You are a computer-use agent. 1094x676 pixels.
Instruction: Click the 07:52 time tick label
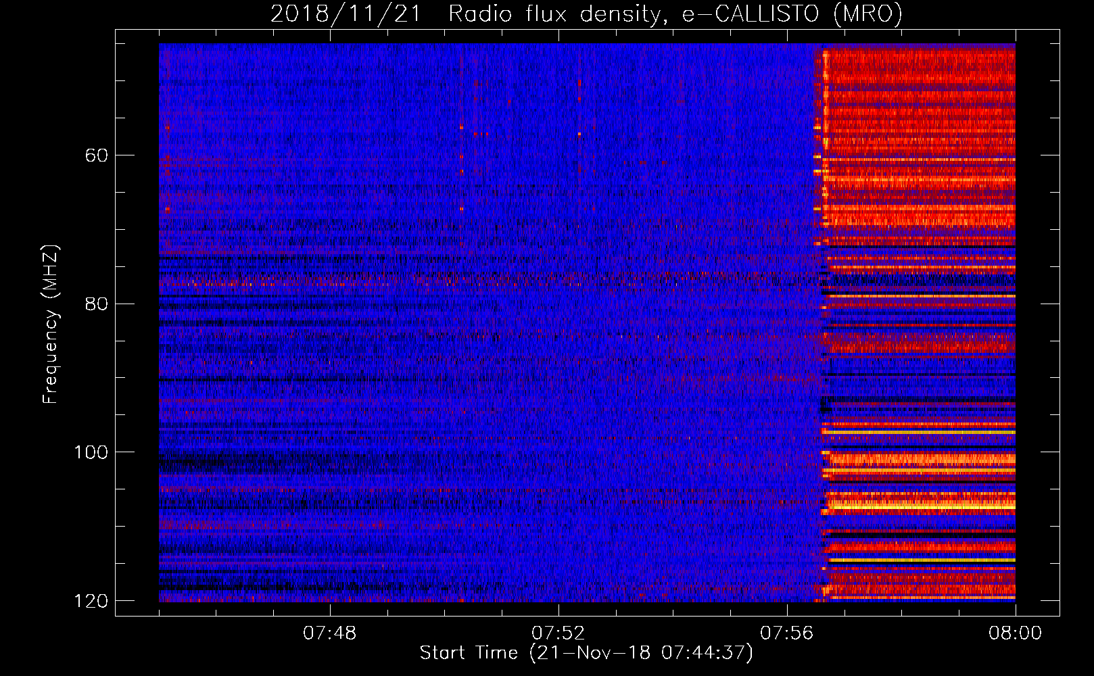pos(558,633)
